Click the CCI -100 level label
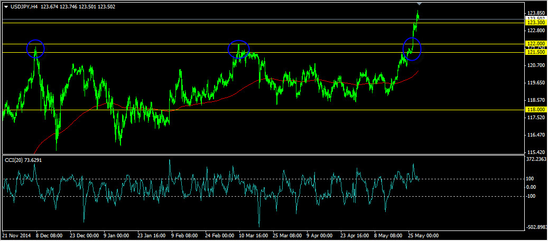548x241 pixels. coord(531,196)
